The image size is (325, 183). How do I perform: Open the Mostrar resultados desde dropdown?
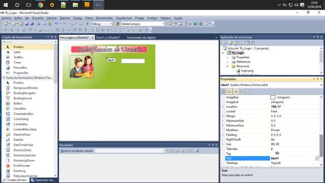(164, 151)
